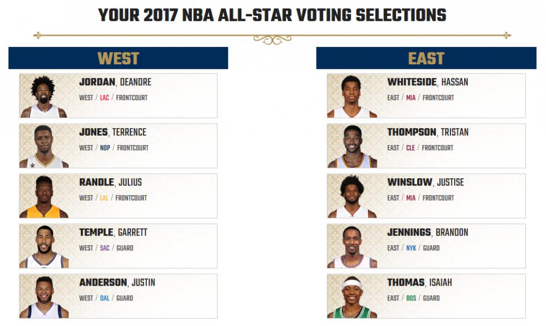Viewport: 546px width, 326px height.
Task: Open Justise Winslow's headshot image
Action: [x=352, y=197]
